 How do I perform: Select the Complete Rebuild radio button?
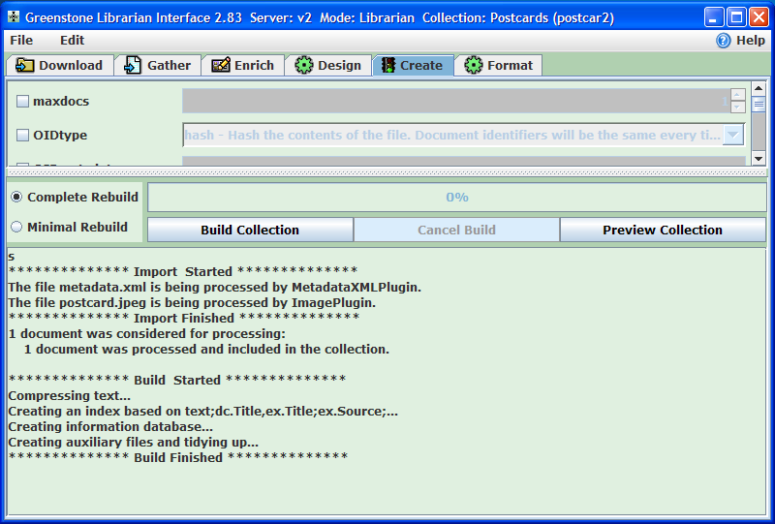click(x=16, y=198)
